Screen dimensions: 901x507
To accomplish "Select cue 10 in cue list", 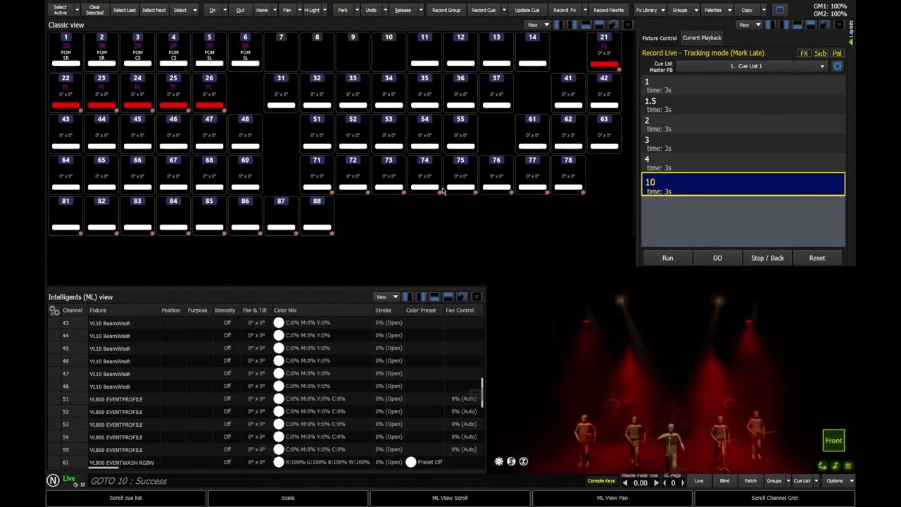I will pos(743,184).
